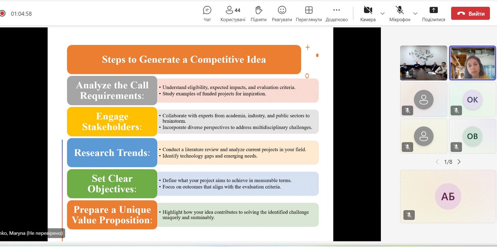Unmute the Microphone (Мікрофон)
The image size is (497, 247).
(400, 14)
